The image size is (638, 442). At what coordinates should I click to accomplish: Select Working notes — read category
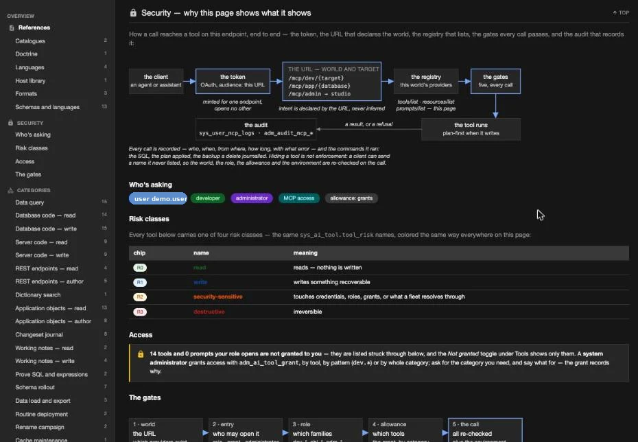point(45,348)
